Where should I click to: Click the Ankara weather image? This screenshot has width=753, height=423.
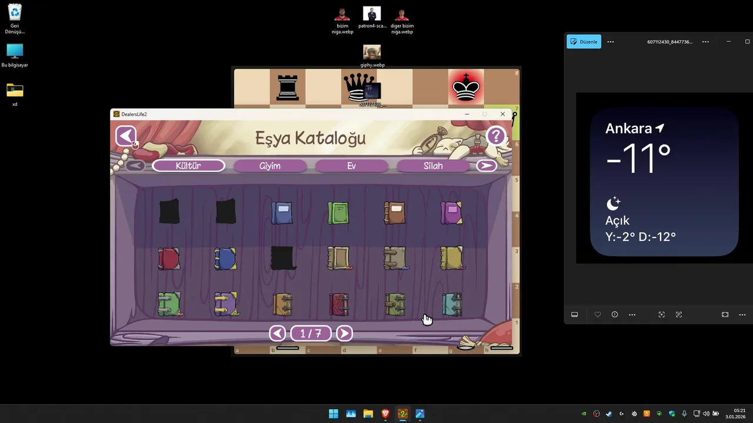click(x=664, y=178)
